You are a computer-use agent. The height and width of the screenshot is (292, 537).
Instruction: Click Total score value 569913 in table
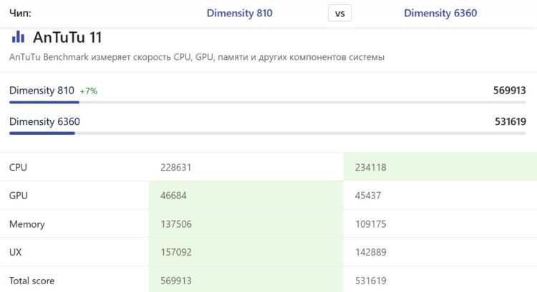coord(176,281)
